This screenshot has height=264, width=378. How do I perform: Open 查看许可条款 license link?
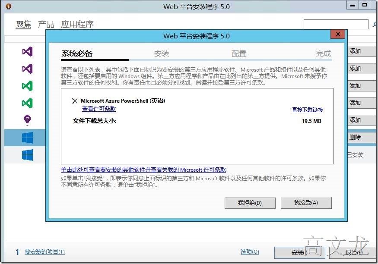coord(99,109)
